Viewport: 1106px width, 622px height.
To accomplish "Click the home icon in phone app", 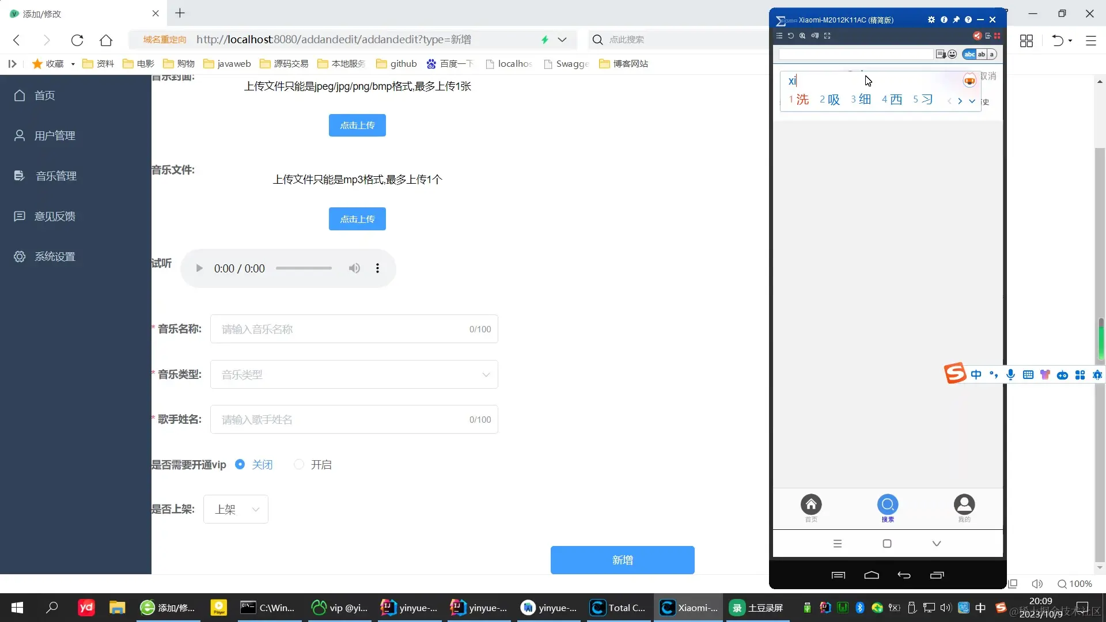I will pos(810,505).
